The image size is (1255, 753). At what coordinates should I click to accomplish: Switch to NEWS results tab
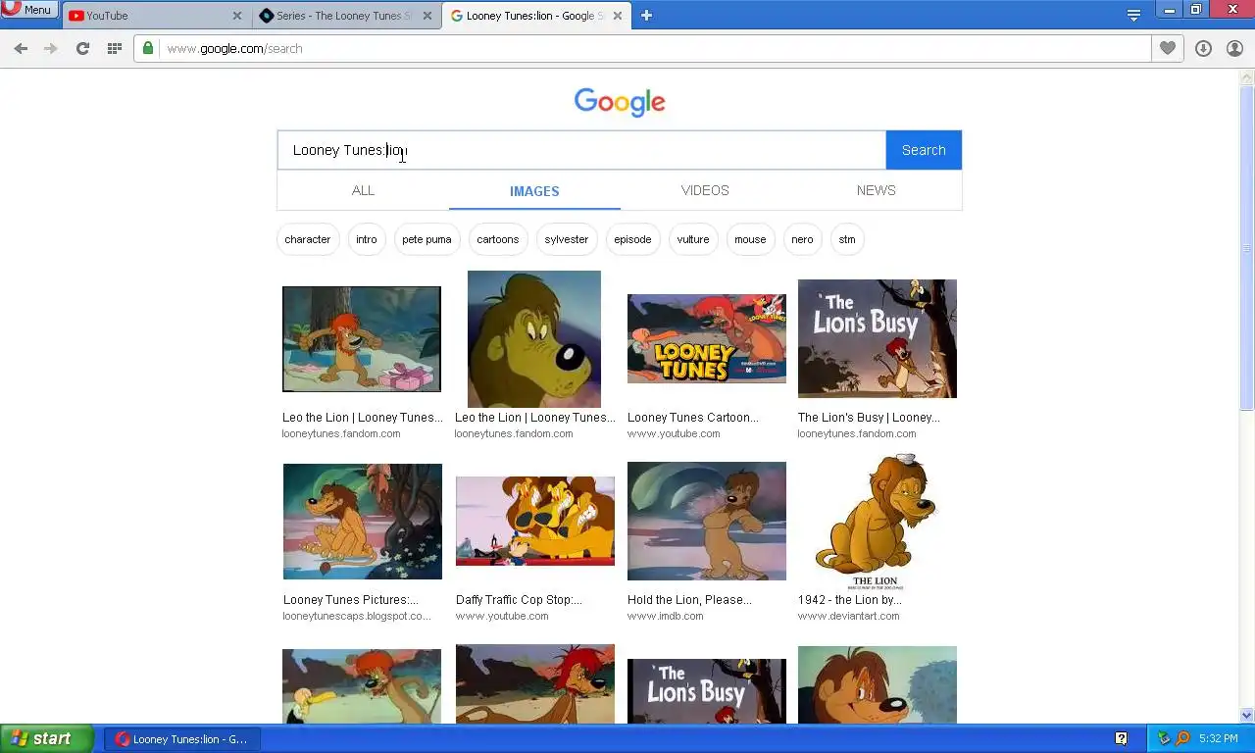(876, 190)
